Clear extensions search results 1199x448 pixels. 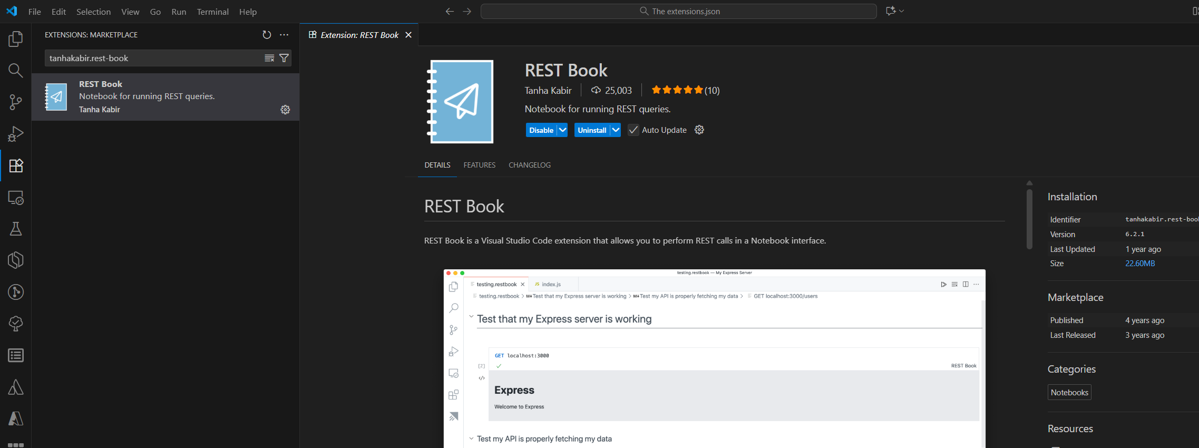269,58
